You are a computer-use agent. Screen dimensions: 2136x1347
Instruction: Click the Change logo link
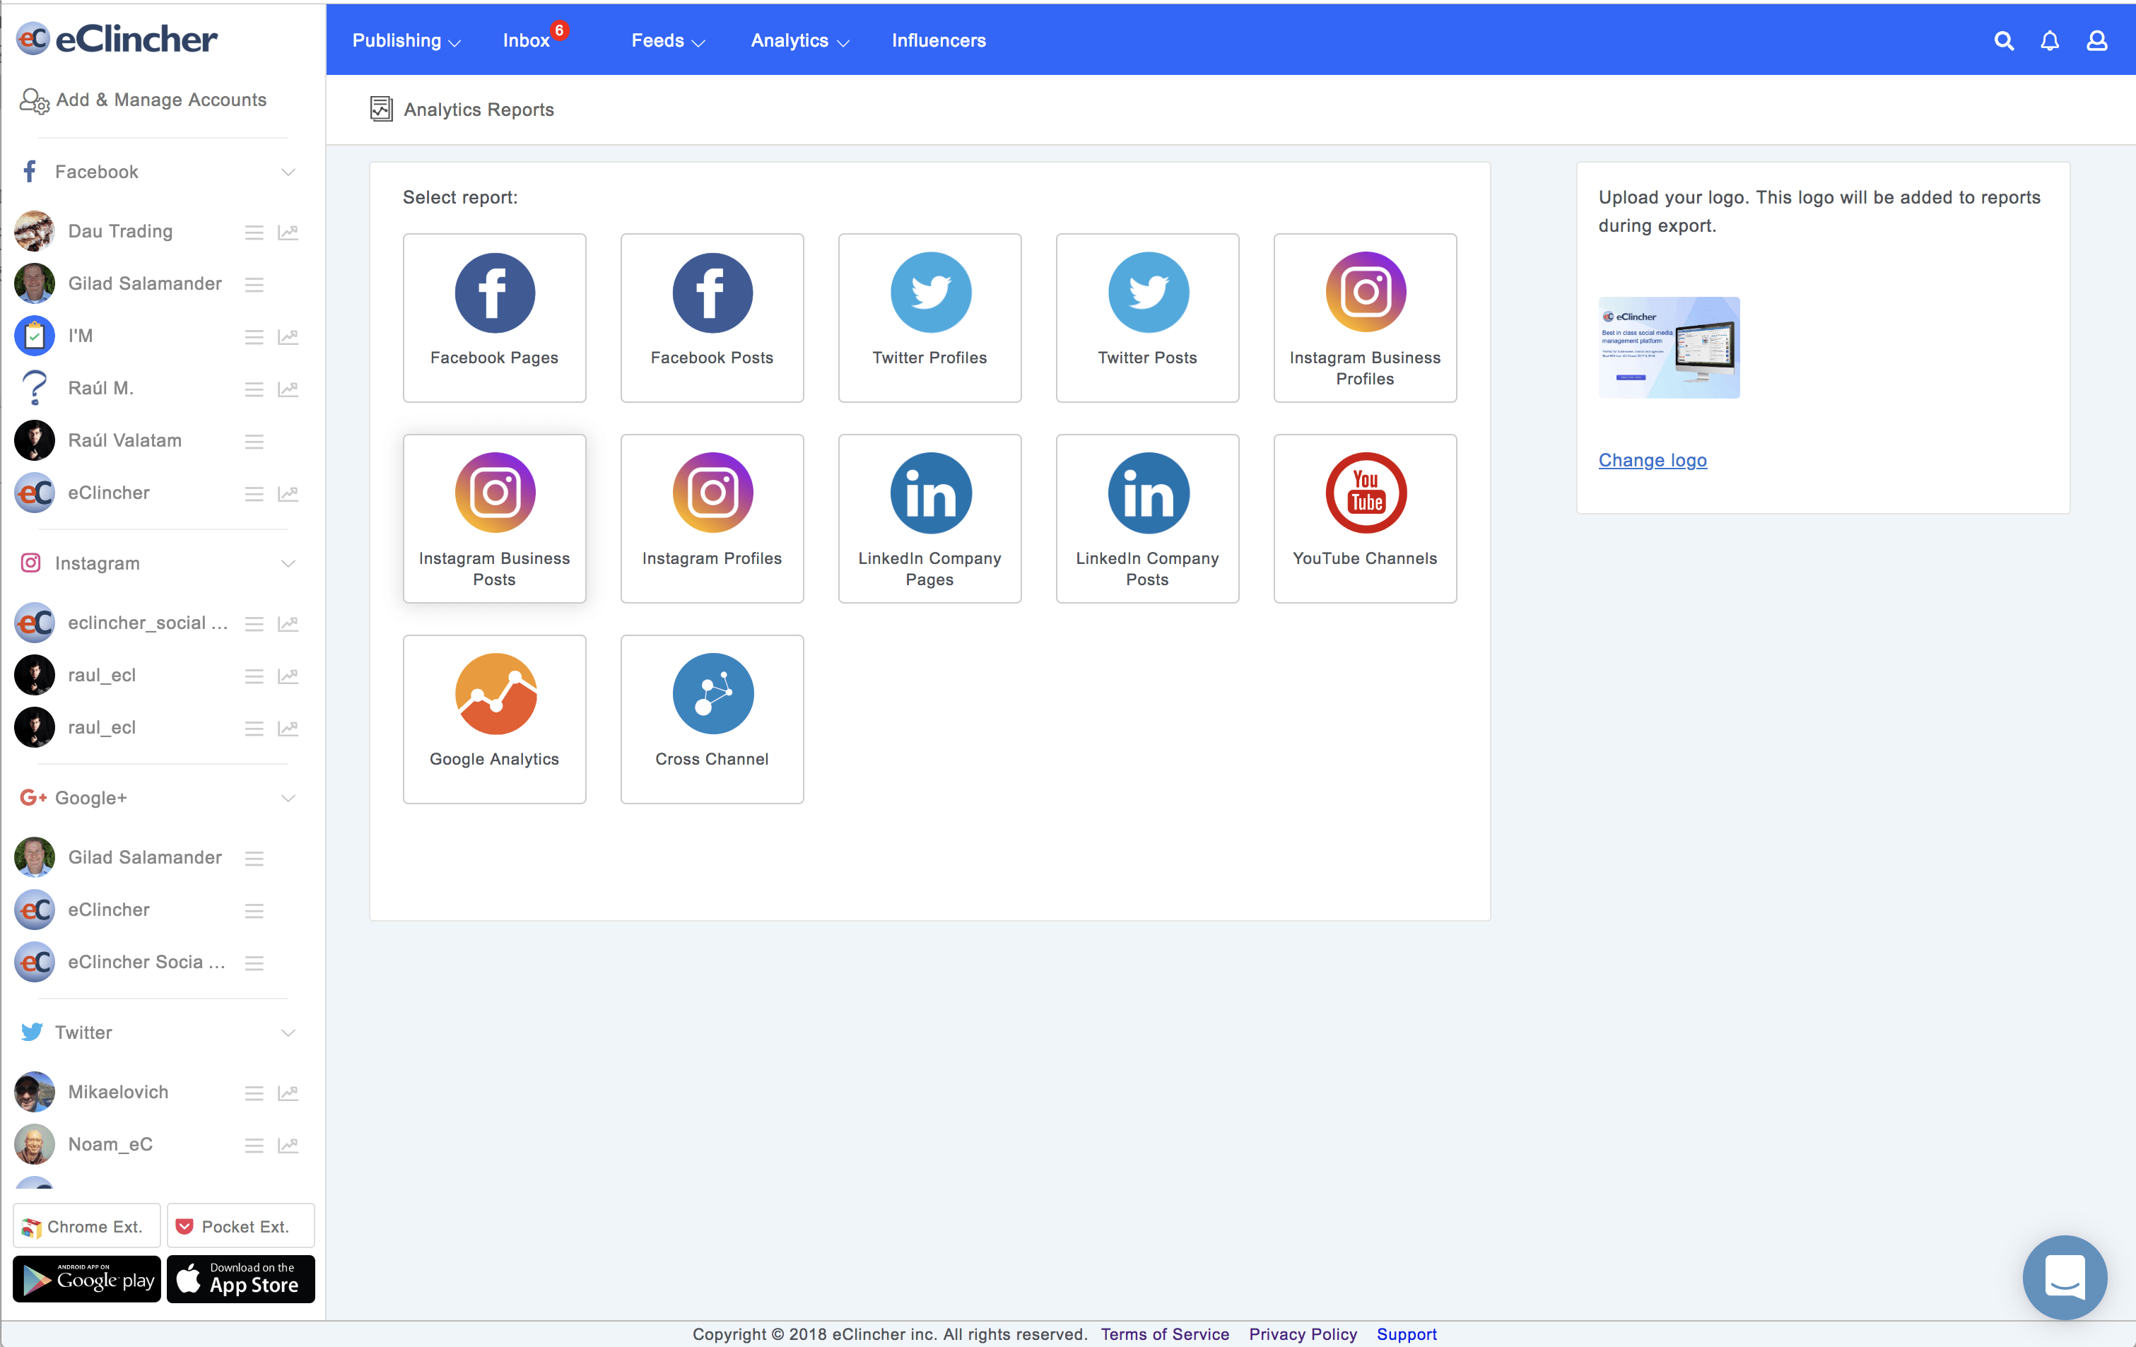pyautogui.click(x=1653, y=460)
